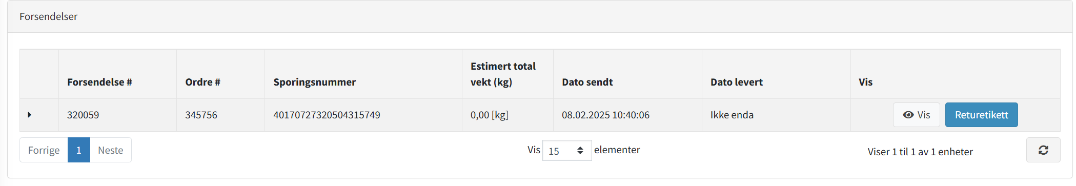Go to the Neste page
The height and width of the screenshot is (186, 1076).
(x=111, y=150)
